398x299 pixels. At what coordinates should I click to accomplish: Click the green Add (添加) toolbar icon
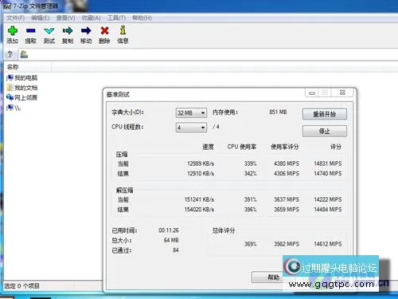[x=13, y=31]
